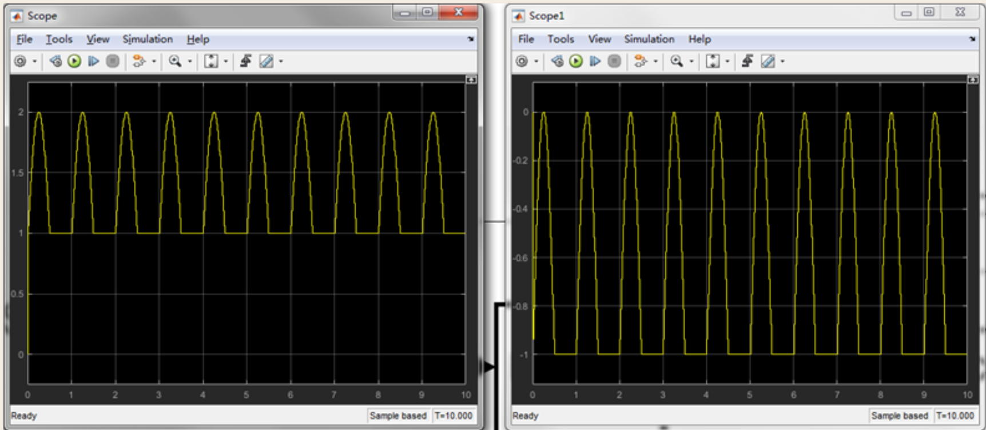
Task: Maximize the Scope window
Action: (427, 13)
